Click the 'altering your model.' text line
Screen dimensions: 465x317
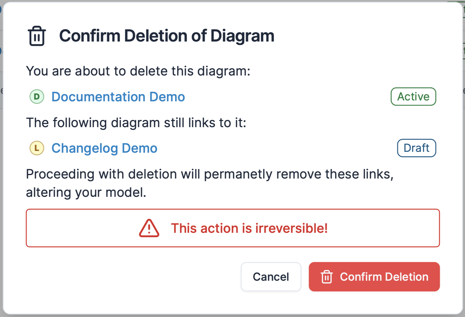(x=86, y=192)
